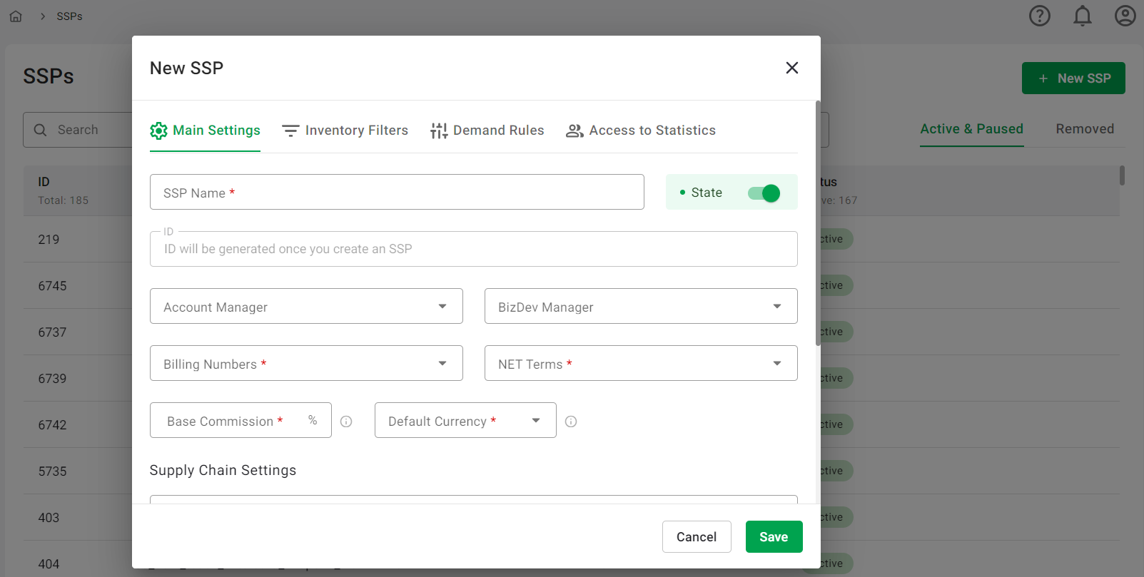Close the New SSP dialog with X

tap(791, 68)
